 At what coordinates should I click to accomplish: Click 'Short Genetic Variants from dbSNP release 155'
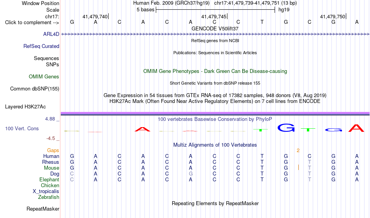(x=215, y=83)
